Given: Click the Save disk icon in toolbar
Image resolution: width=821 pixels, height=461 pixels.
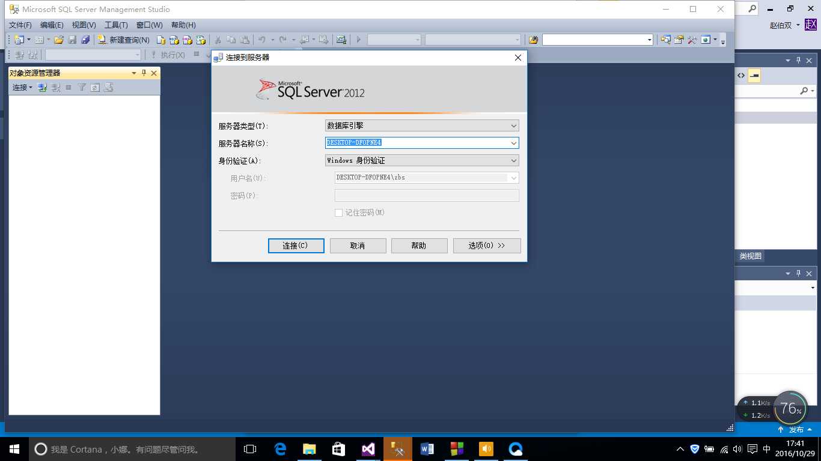Looking at the screenshot, I should (72, 40).
